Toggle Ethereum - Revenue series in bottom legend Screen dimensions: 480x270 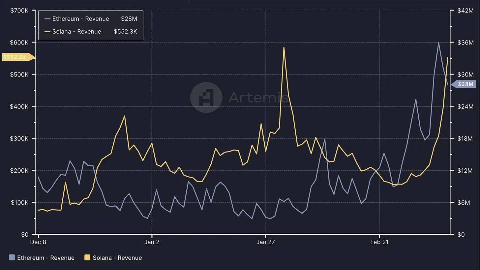coord(42,258)
